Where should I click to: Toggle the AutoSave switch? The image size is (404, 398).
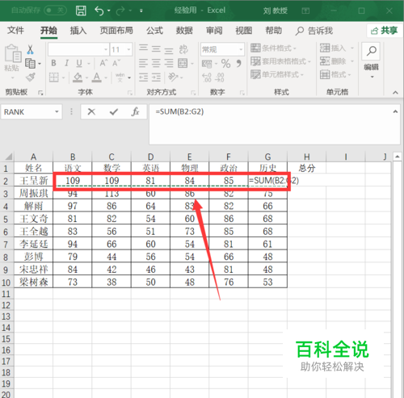[55, 10]
